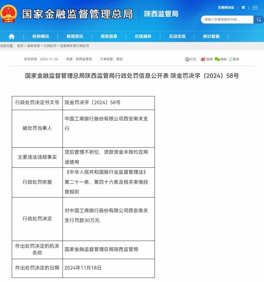
Task: Click table cell 陕金罚决字〔2024〕58号
Action: [x=108, y=103]
